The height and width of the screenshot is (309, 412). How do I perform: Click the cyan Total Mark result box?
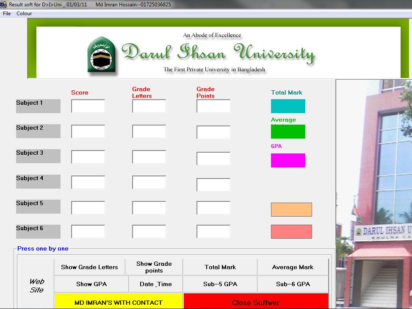(x=288, y=106)
